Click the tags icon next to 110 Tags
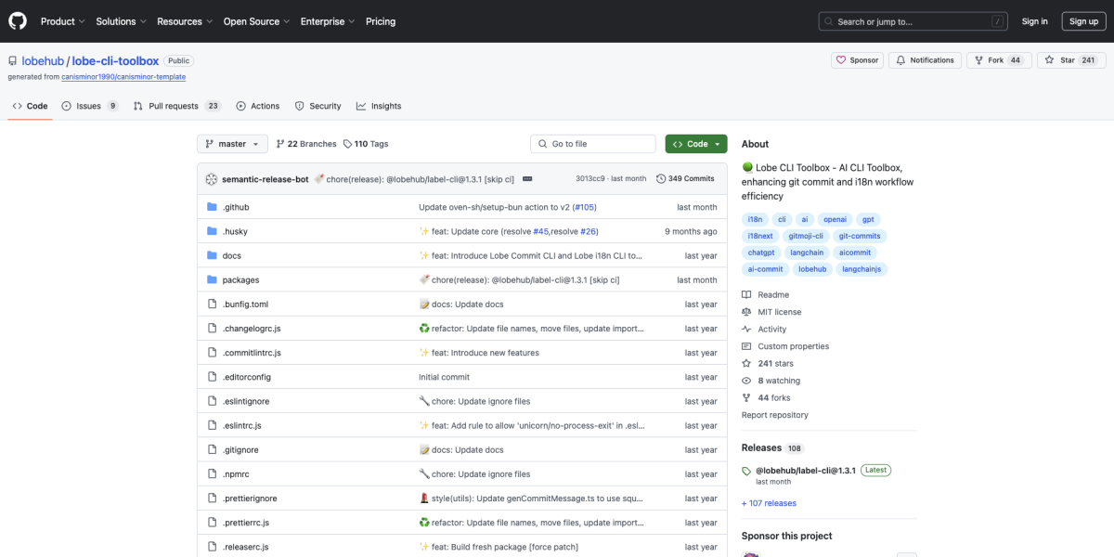1114x557 pixels. click(346, 144)
